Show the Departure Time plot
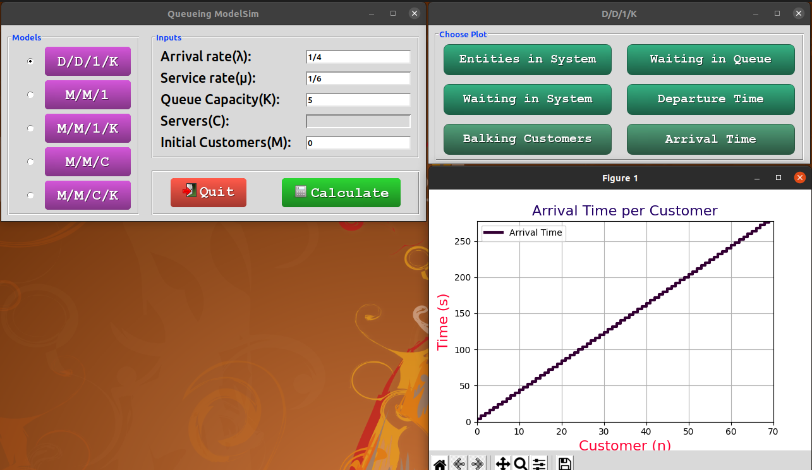The width and height of the screenshot is (812, 470). click(x=711, y=99)
